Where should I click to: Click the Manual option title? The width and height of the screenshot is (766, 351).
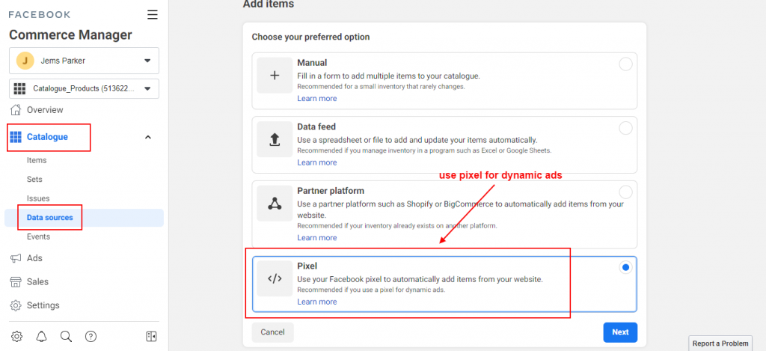[x=312, y=63]
